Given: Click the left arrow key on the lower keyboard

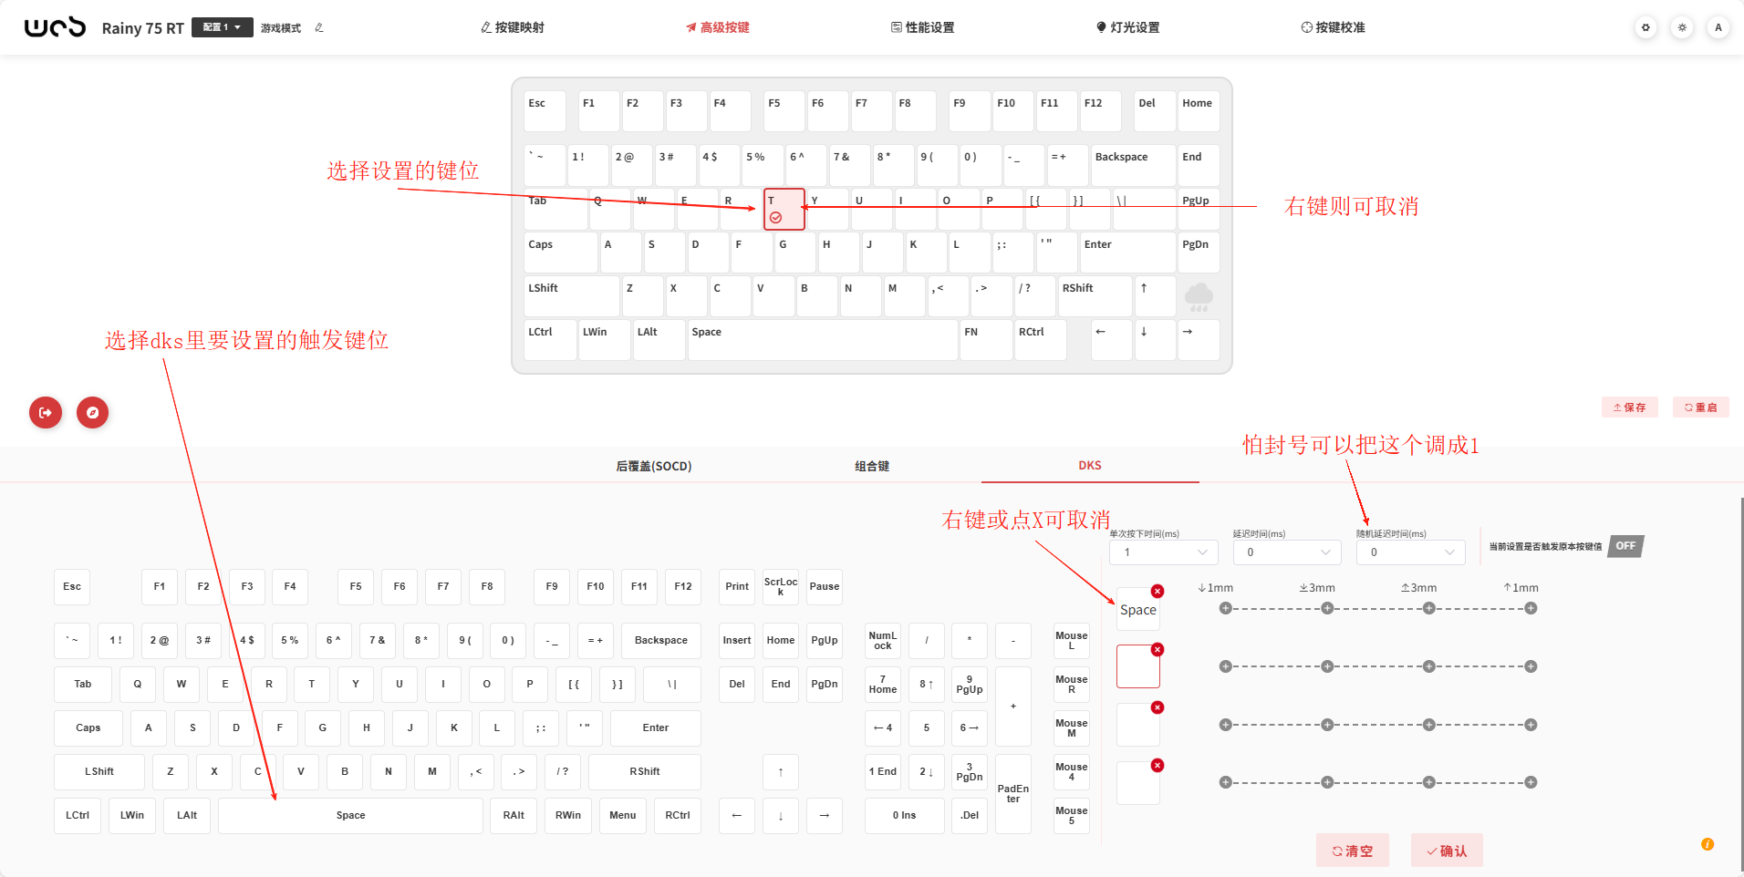Looking at the screenshot, I should click(x=737, y=816).
